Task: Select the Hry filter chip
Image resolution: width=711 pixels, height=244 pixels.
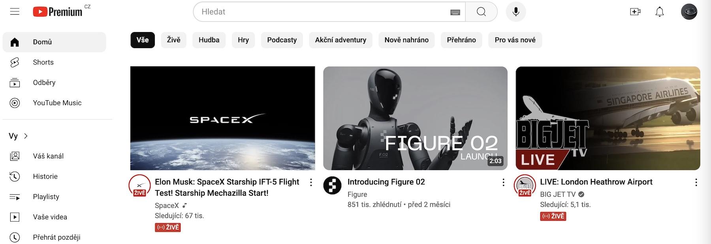Action: pos(243,40)
